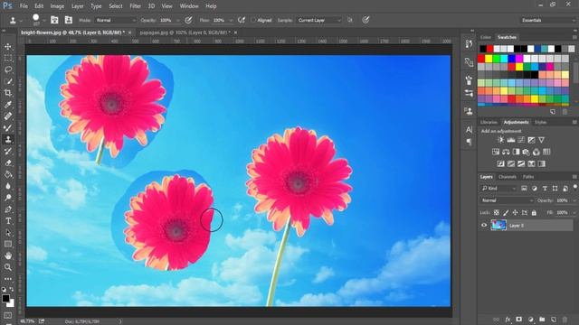Switch to the Styles tab

(541, 122)
